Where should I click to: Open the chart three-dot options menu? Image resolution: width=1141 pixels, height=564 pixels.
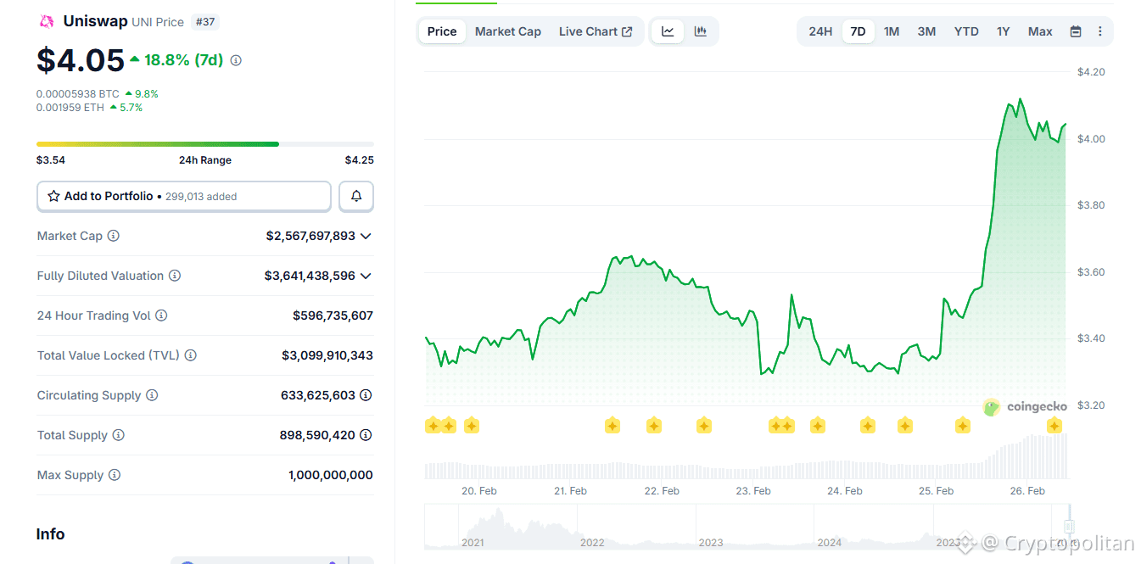click(x=1100, y=31)
